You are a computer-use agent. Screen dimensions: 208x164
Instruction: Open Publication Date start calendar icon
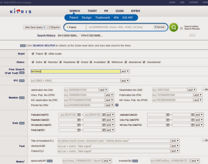click(x=79, y=115)
